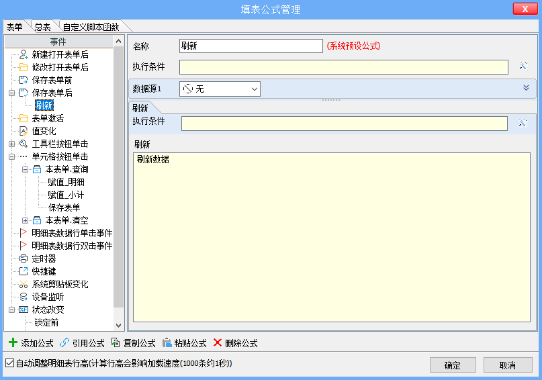The height and width of the screenshot is (380, 542).
Task: Click the 刷新数据 formula text area
Action: [x=332, y=237]
